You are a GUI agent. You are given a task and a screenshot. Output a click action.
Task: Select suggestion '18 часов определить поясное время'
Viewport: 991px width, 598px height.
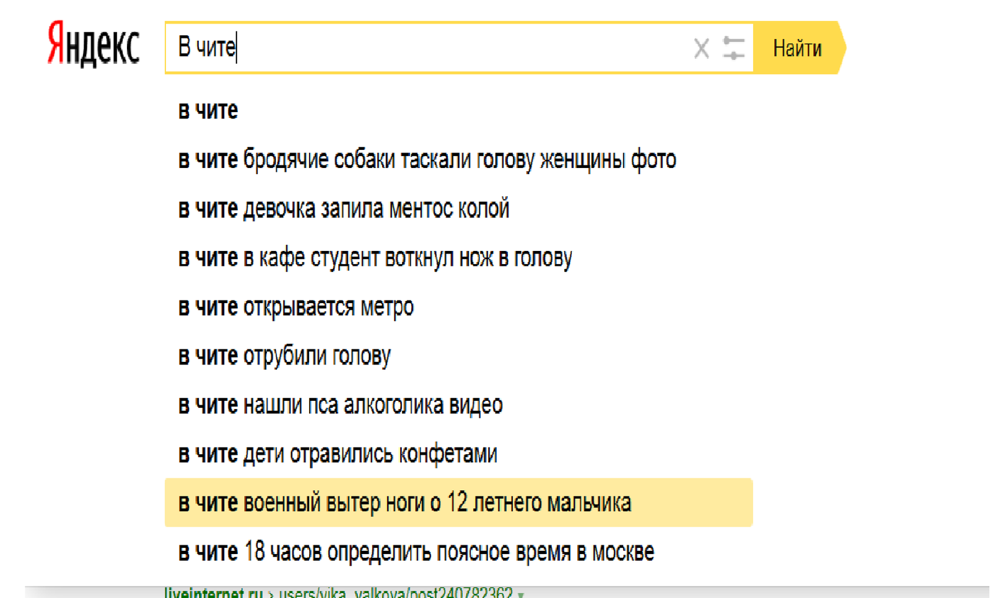[416, 552]
